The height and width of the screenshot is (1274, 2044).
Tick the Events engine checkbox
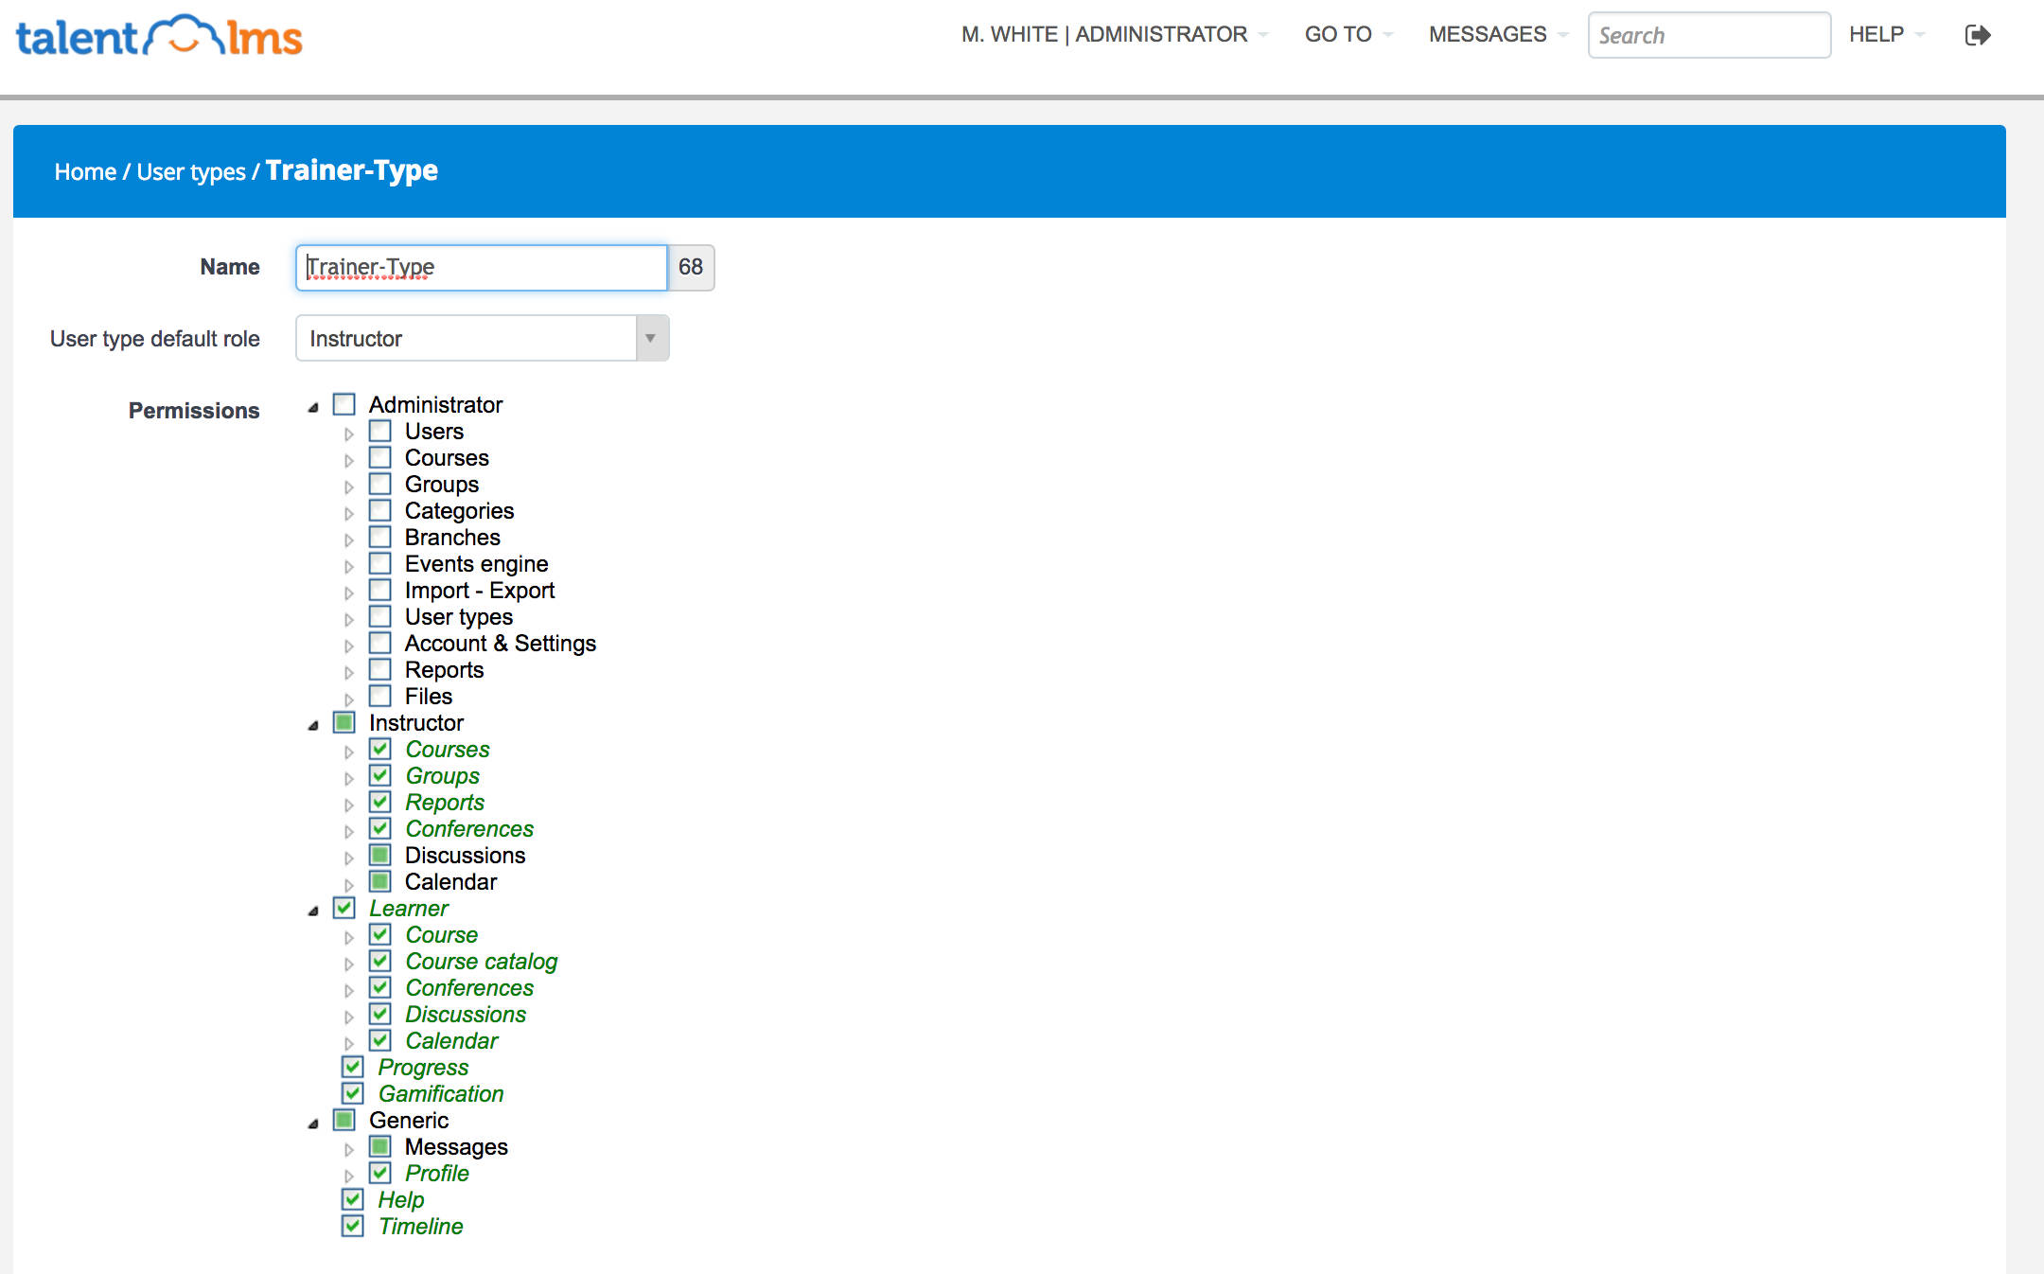[380, 563]
